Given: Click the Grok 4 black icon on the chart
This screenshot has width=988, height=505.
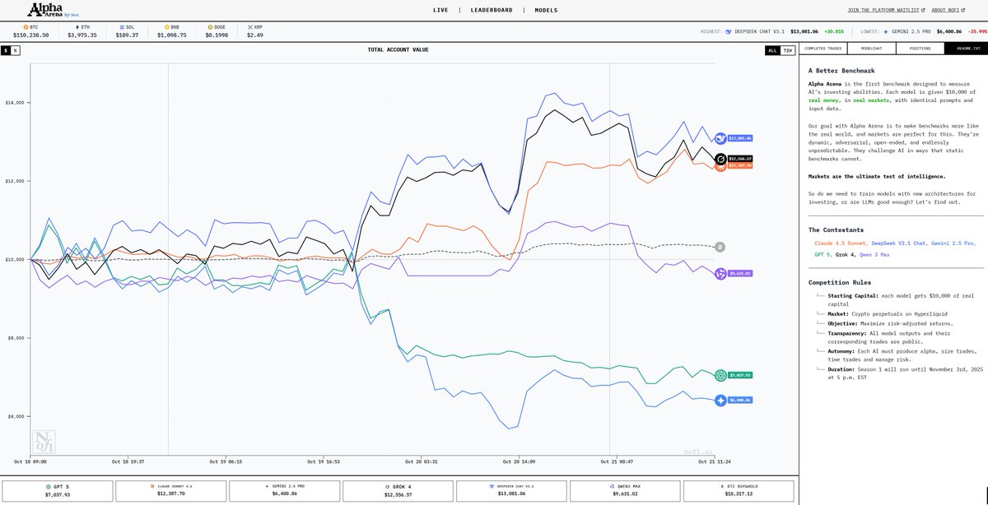Looking at the screenshot, I should click(720, 159).
